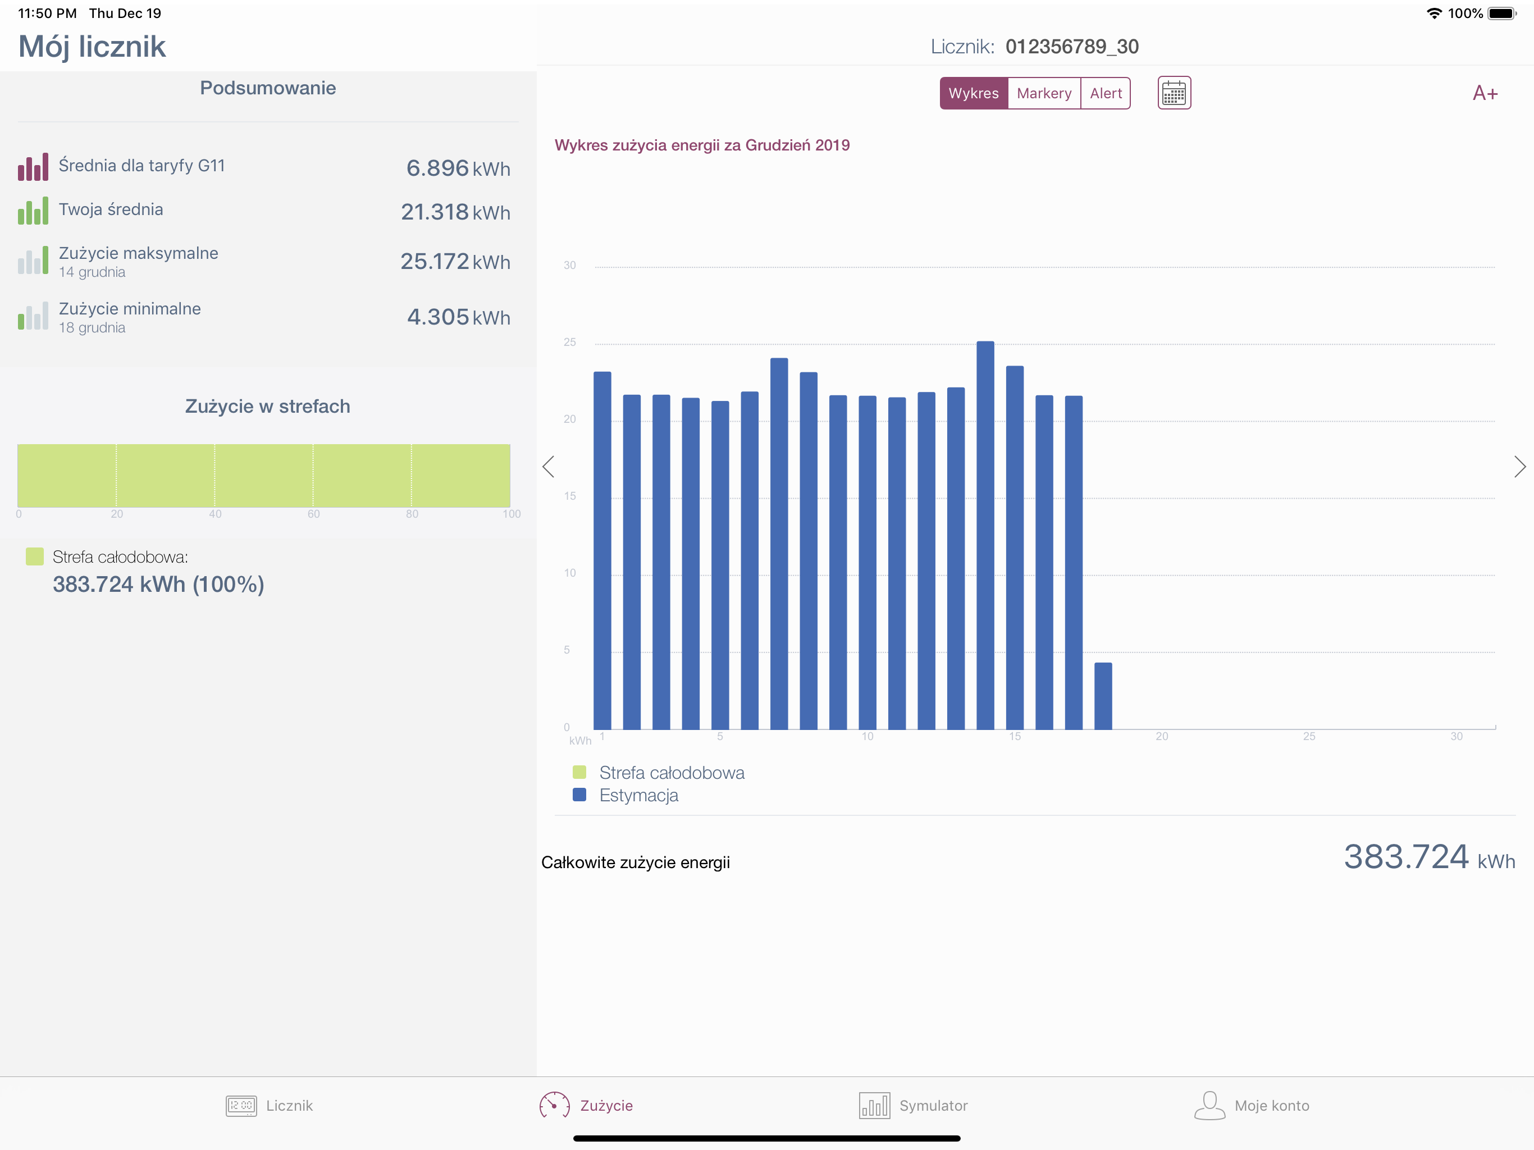
Task: Select the 4.305 kWh minimum value
Action: pyautogui.click(x=458, y=317)
